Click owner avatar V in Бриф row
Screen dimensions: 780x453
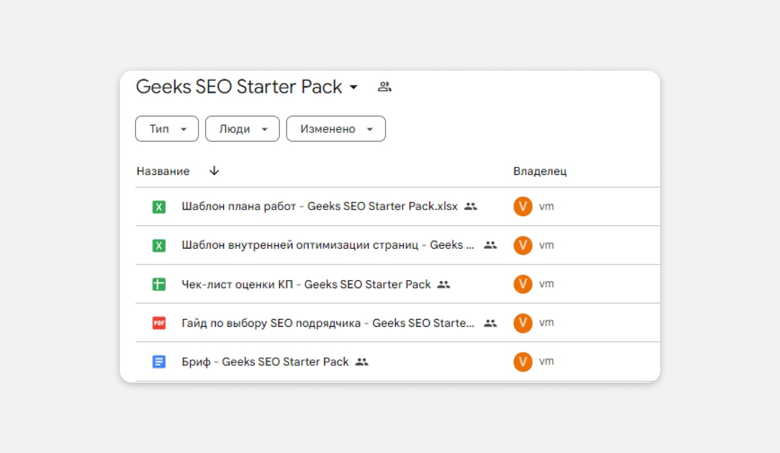coord(523,362)
